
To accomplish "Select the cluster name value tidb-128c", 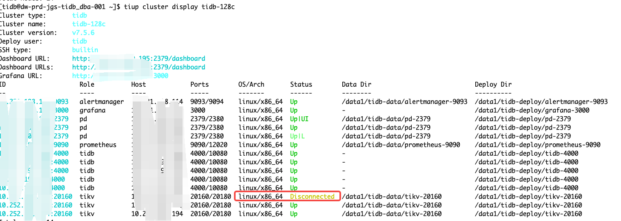I will [x=89, y=24].
